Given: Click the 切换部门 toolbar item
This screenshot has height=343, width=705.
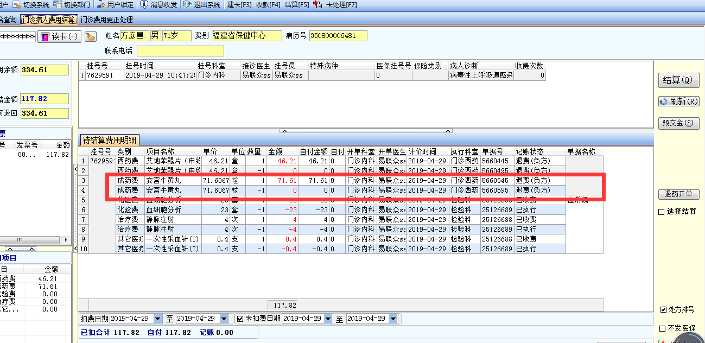Looking at the screenshot, I should pos(72,5).
